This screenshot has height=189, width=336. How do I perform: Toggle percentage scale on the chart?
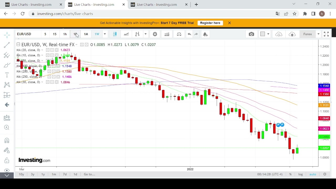[290, 174]
